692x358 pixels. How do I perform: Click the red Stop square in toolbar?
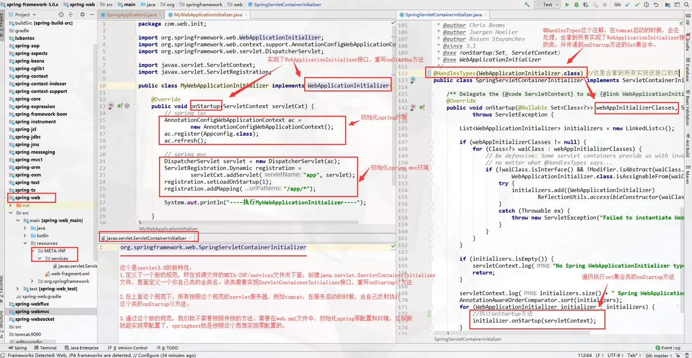605,4
